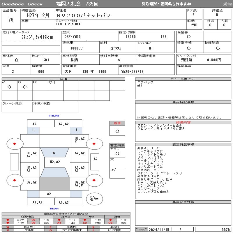Click the red U3 legend code
The image size is (233, 233).
(x=33, y=223)
